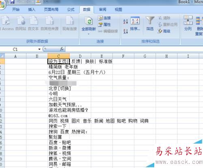Click the 编辑链接 (Edit Links) button
The height and width of the screenshot is (168, 203).
(x=108, y=31)
